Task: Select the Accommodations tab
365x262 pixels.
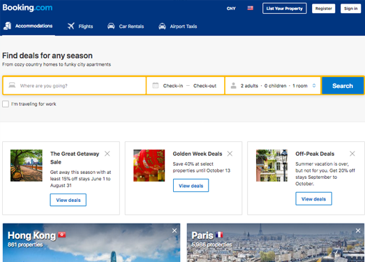Action: tap(29, 26)
